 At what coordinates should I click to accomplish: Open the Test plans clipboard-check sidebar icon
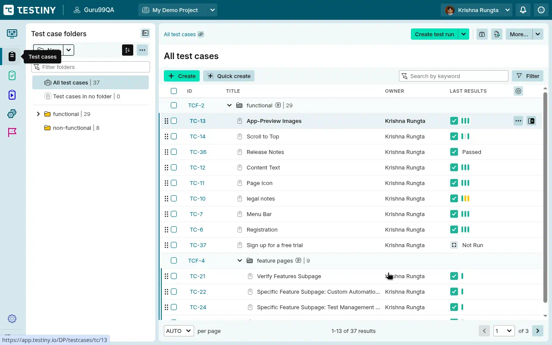coord(12,75)
